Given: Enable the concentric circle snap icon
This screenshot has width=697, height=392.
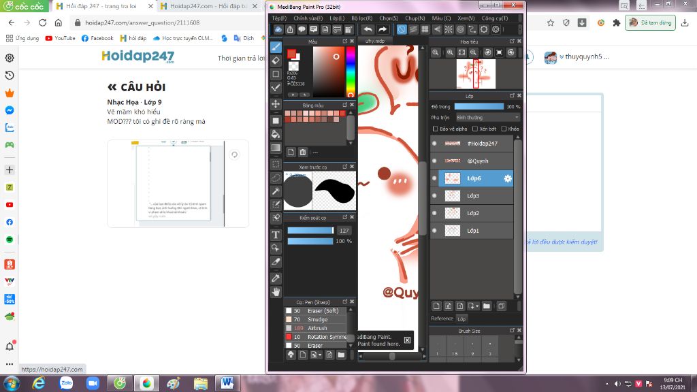Looking at the screenshot, I should pos(461,29).
